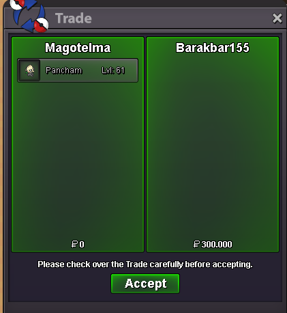Screen dimensions: 287x313
Task: Click the lower-right Poké Ball in Trade icon
Action: point(41,25)
